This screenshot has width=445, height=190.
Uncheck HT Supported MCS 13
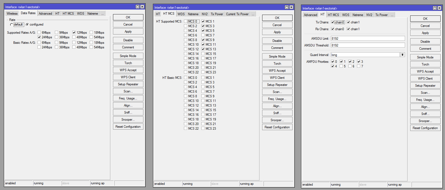pyautogui.click(x=203, y=49)
